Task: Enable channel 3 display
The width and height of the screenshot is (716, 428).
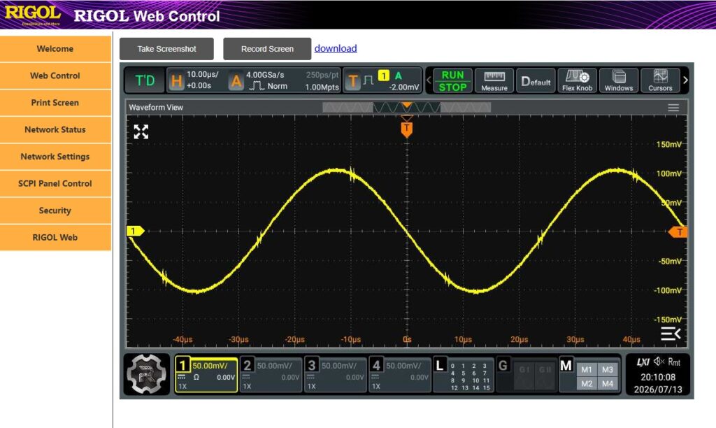Action: [x=335, y=375]
